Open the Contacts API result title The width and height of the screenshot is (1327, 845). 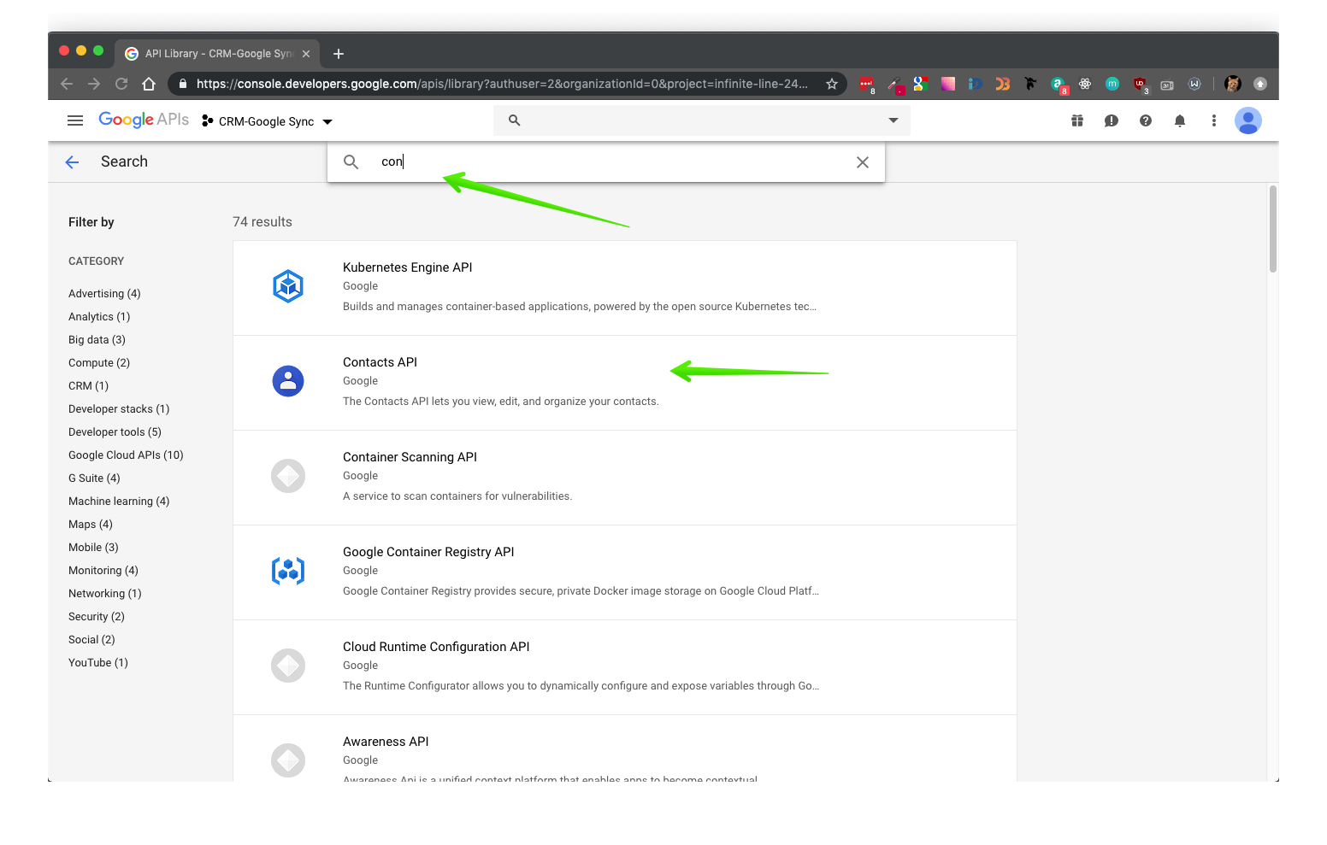tap(380, 362)
